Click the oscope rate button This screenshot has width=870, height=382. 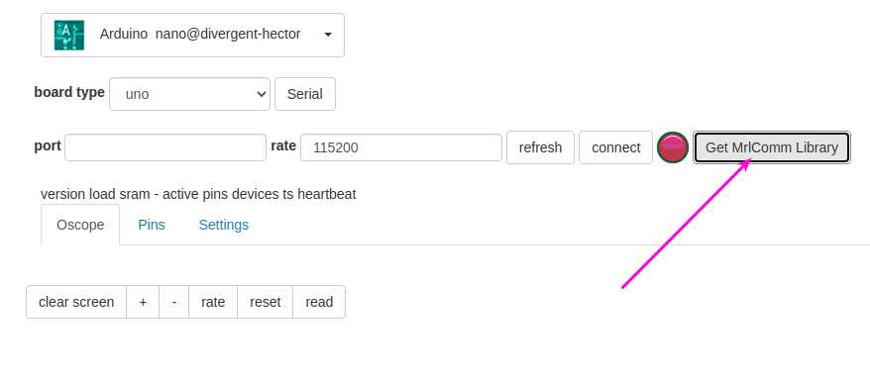[x=213, y=302]
